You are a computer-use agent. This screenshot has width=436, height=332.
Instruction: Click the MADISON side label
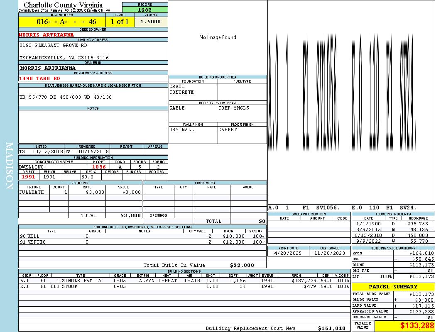click(9, 166)
